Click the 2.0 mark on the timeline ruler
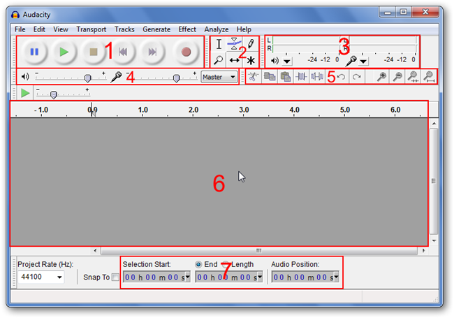Viewport: 454px width, 318px height. tap(193, 110)
